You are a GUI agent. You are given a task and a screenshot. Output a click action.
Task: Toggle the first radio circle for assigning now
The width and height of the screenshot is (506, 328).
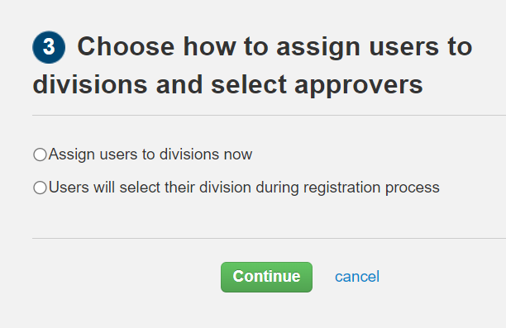click(x=40, y=154)
